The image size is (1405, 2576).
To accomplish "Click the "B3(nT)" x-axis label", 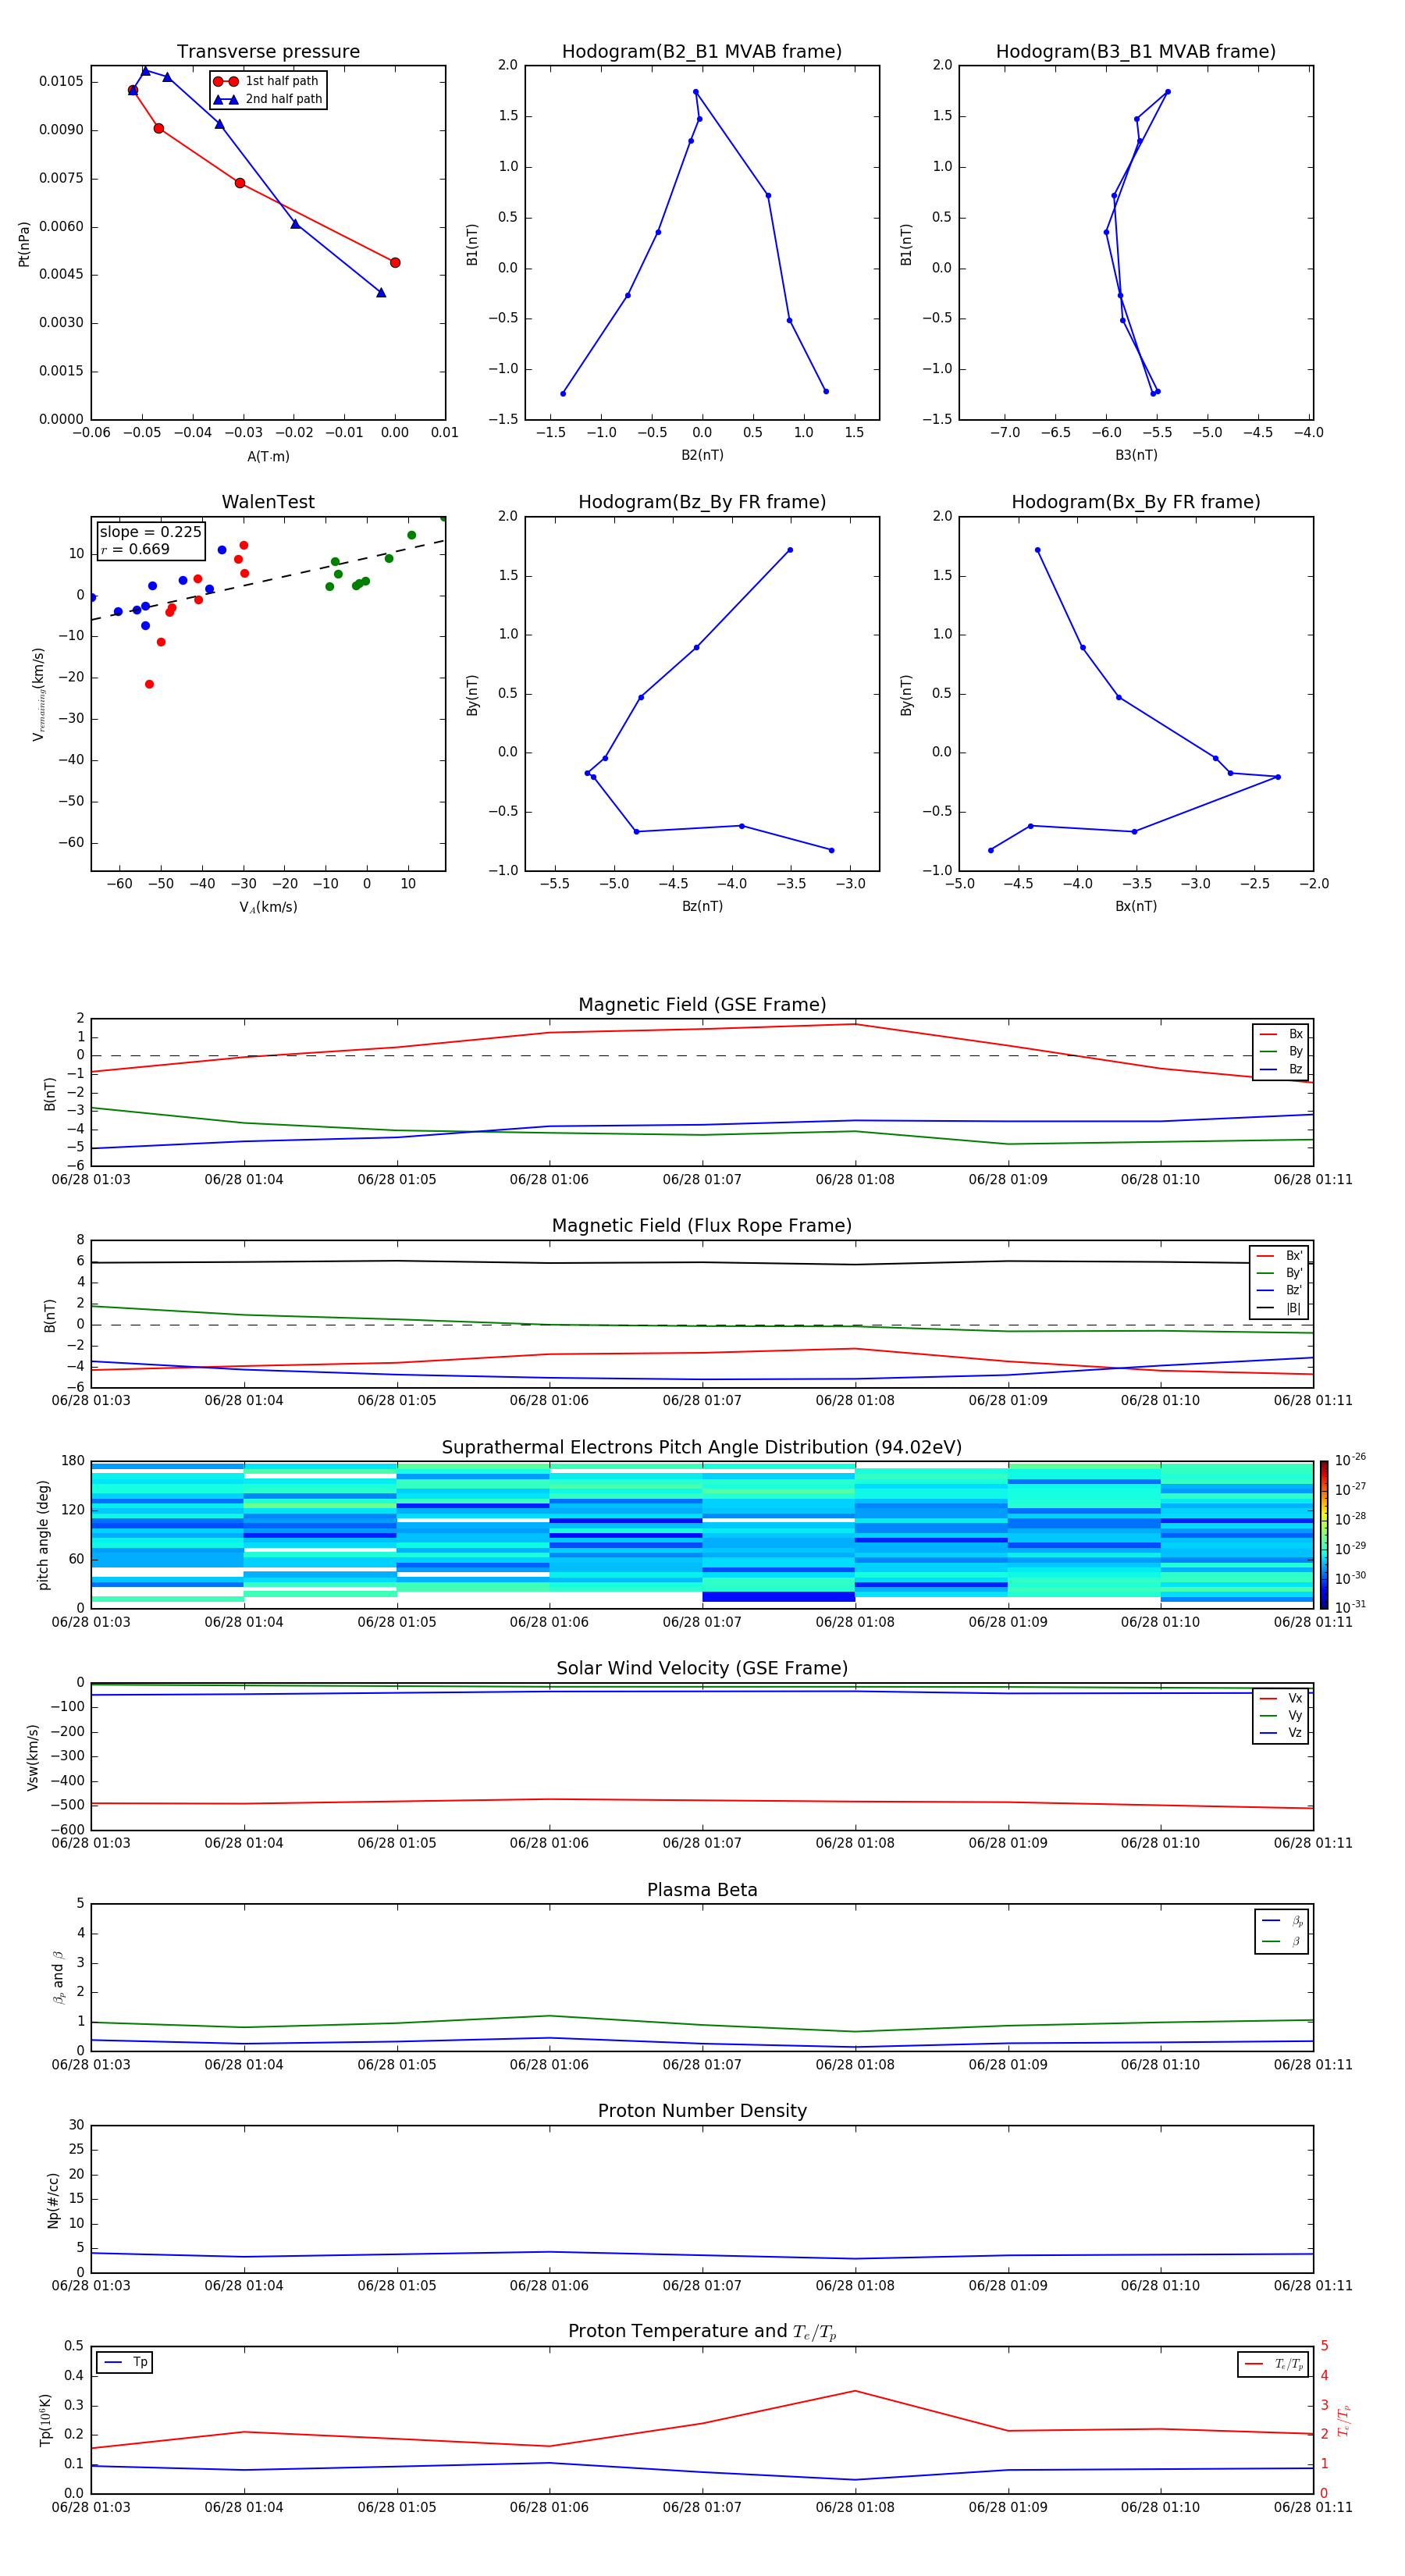I will (x=1136, y=455).
